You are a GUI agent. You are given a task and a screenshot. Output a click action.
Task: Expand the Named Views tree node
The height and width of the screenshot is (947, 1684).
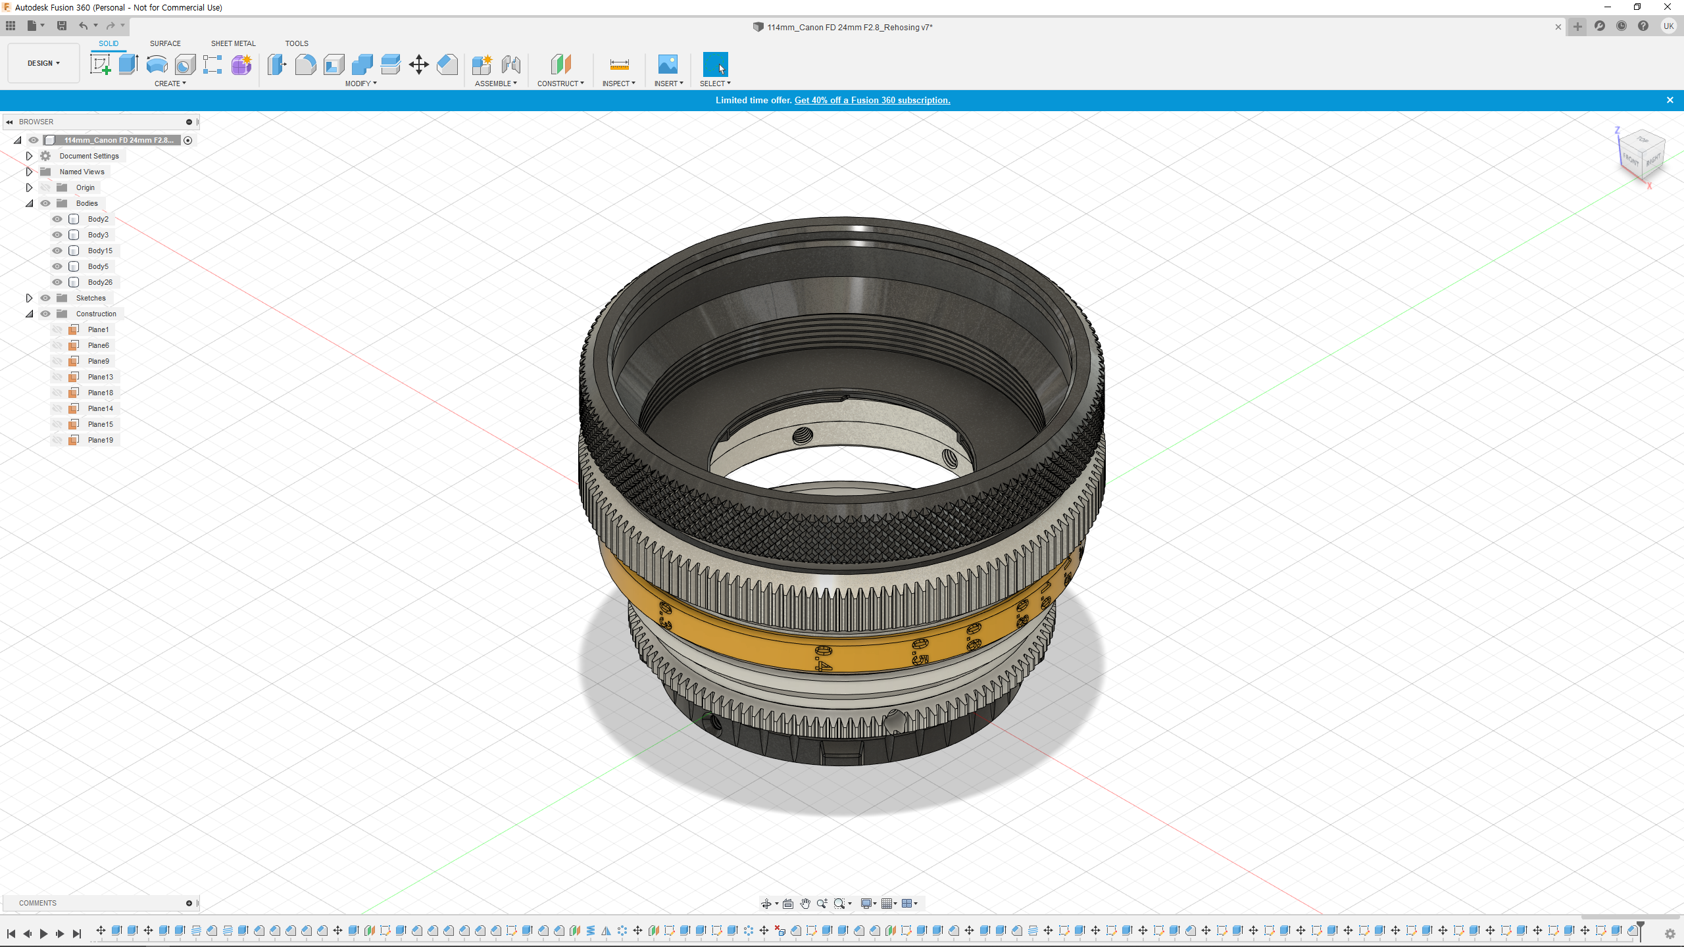pos(29,172)
